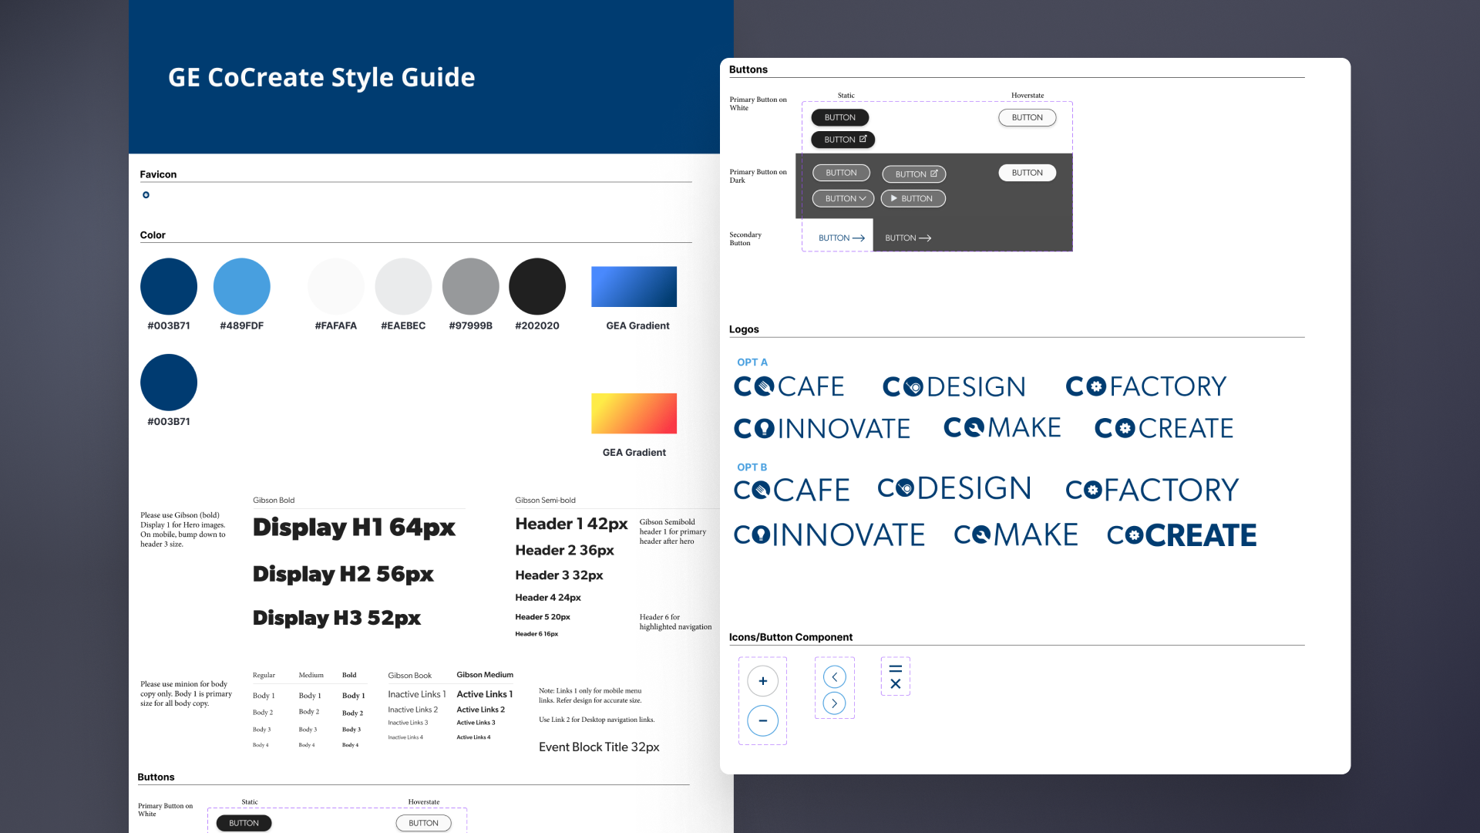Click the small favicon circle icon
Screen dimensions: 1480x833
(x=146, y=195)
